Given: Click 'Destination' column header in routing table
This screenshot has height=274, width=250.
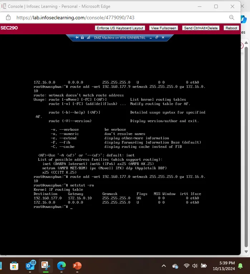Looking at the screenshot, I should coord(45,194).
